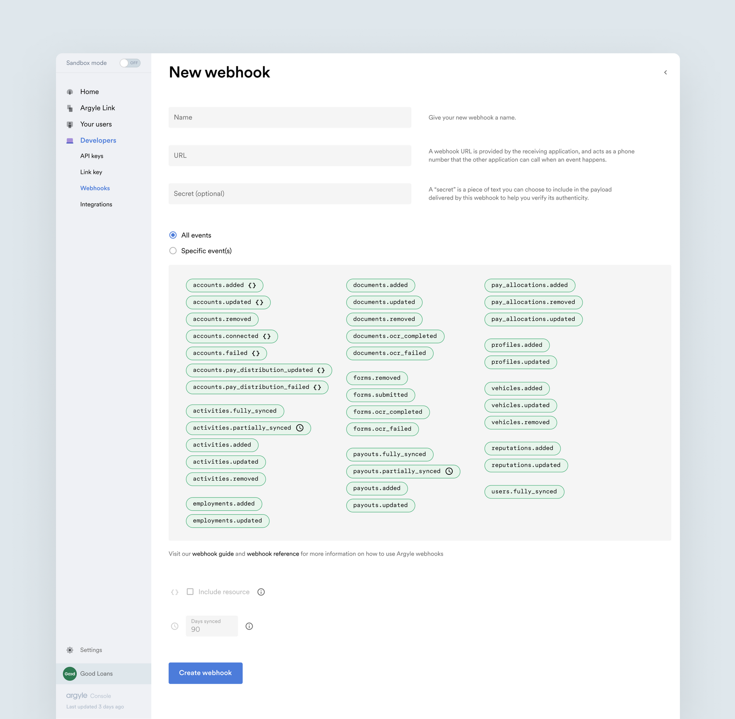The width and height of the screenshot is (735, 719).
Task: Click the Your users sidebar icon
Action: pos(70,124)
